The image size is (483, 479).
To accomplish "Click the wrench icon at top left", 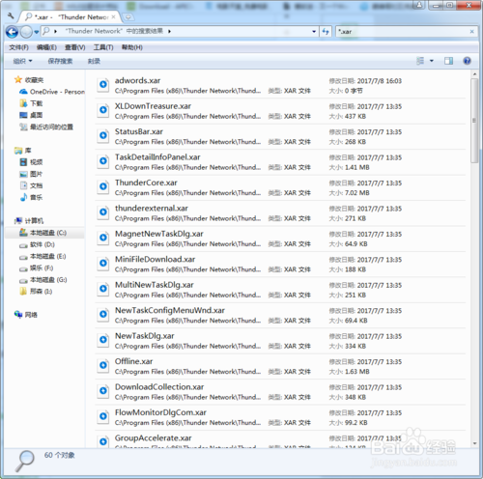I will [x=11, y=15].
